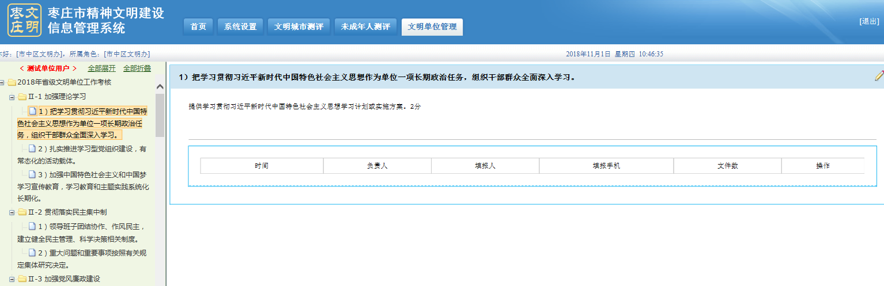Click folder icon next to Ⅱ-2 贯彻落实民主集中制
Viewport: 884px width, 286px height.
[22, 212]
